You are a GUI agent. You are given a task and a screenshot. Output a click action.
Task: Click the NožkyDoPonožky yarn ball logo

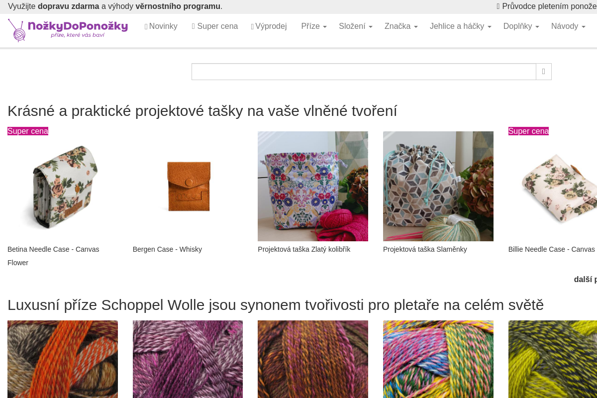tap(68, 30)
